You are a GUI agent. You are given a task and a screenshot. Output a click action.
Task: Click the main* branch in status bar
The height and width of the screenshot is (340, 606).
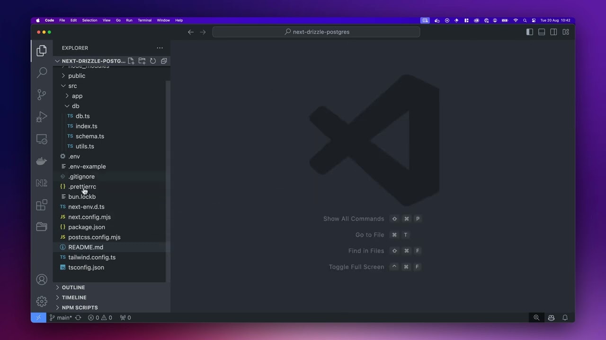(61, 318)
